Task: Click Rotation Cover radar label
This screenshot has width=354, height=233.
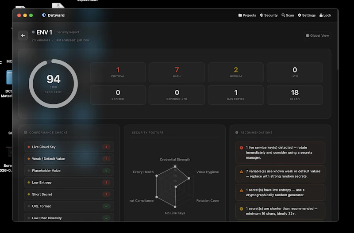Action: pyautogui.click(x=208, y=201)
